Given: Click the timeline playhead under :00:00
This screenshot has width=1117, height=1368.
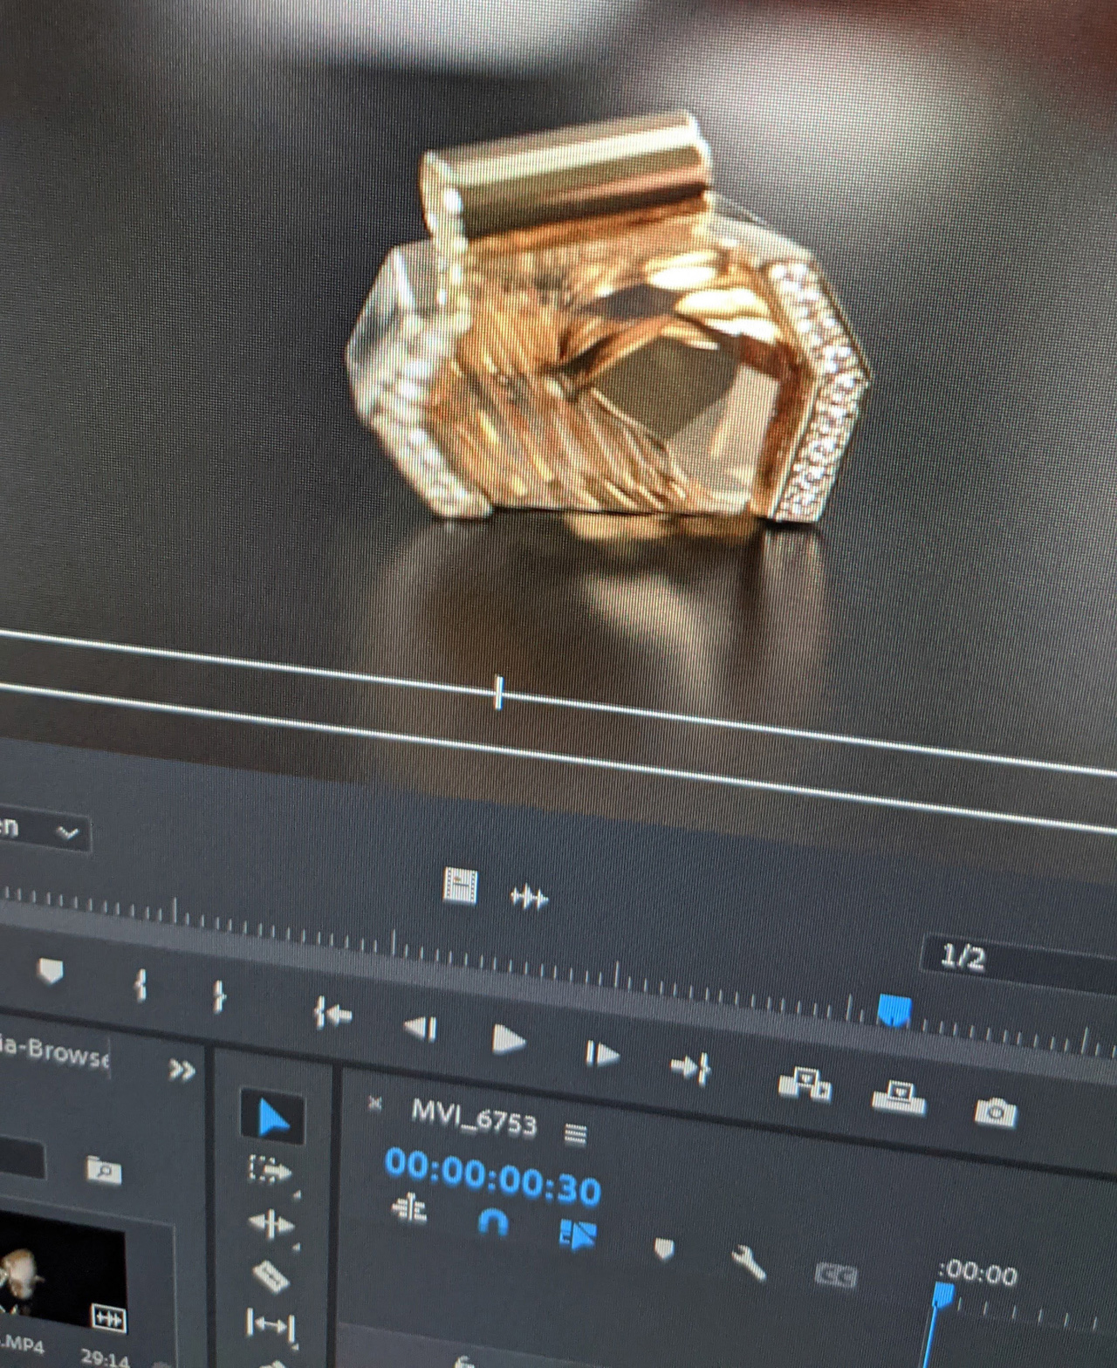Looking at the screenshot, I should (942, 1296).
